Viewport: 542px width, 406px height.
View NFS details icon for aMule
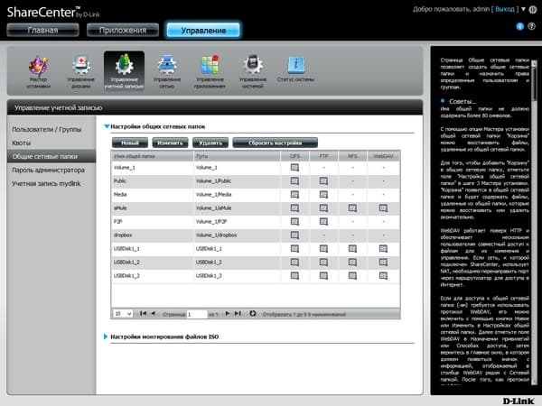(x=352, y=208)
